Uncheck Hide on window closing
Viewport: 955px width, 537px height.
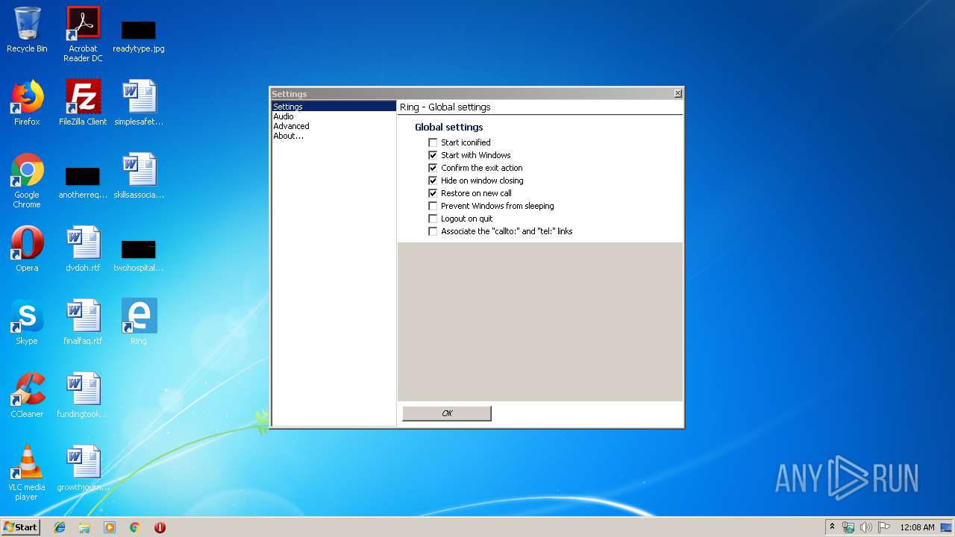pos(433,180)
